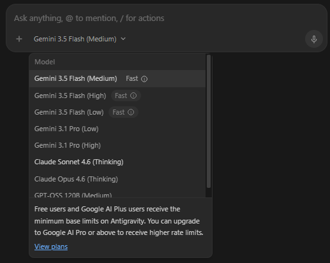Click info icon beside Gemini 3.5 Flash (Medium)

144,79
